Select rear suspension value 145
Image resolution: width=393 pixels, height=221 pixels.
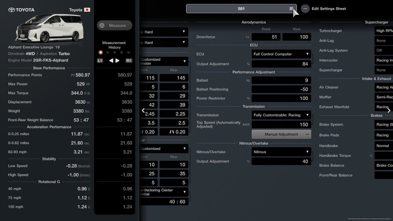click(174, 78)
